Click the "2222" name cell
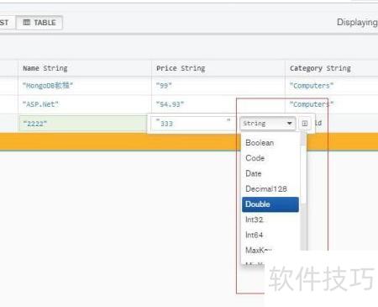The image size is (378, 307). click(x=82, y=124)
